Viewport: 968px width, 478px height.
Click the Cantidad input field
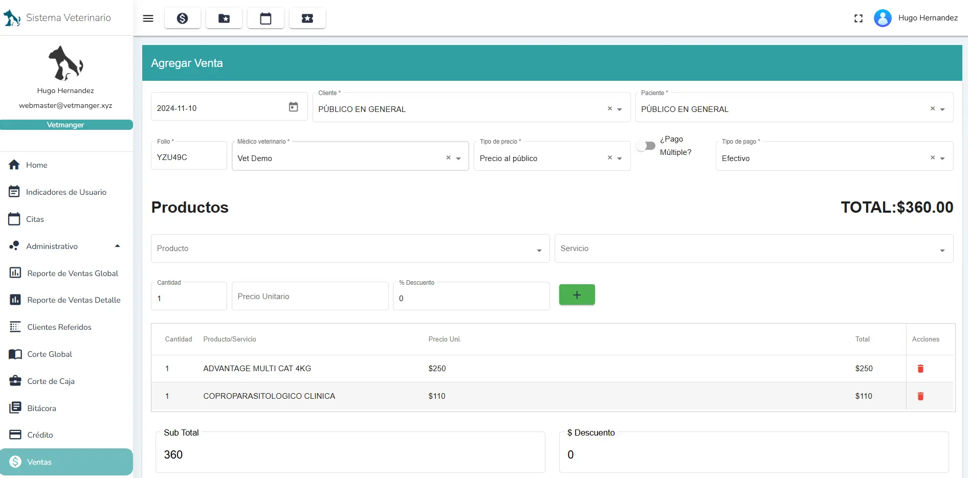pyautogui.click(x=189, y=297)
